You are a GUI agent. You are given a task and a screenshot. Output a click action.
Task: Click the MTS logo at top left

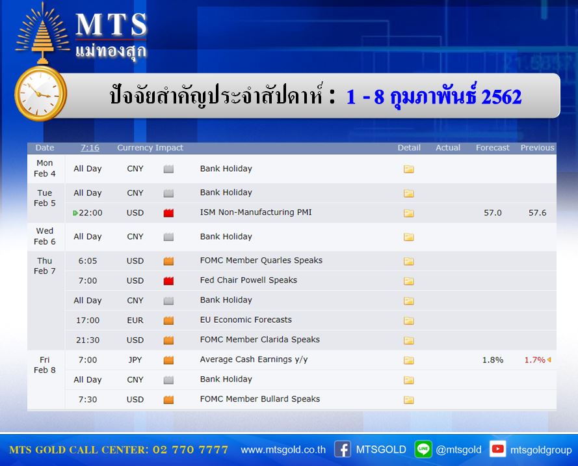click(81, 34)
